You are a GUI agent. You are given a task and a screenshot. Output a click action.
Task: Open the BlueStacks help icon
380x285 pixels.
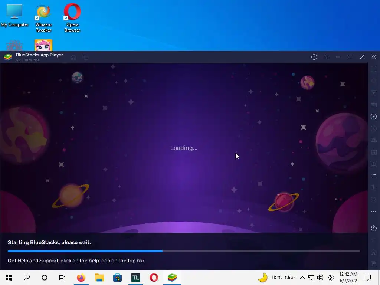314,57
